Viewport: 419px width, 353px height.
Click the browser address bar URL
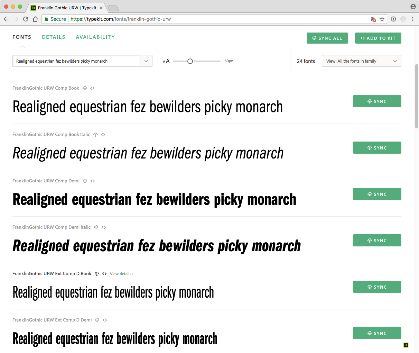[x=121, y=19]
